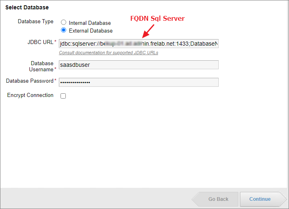Click the red arrow pointing at the URL
This screenshot has height=209, width=289.
[x=148, y=31]
